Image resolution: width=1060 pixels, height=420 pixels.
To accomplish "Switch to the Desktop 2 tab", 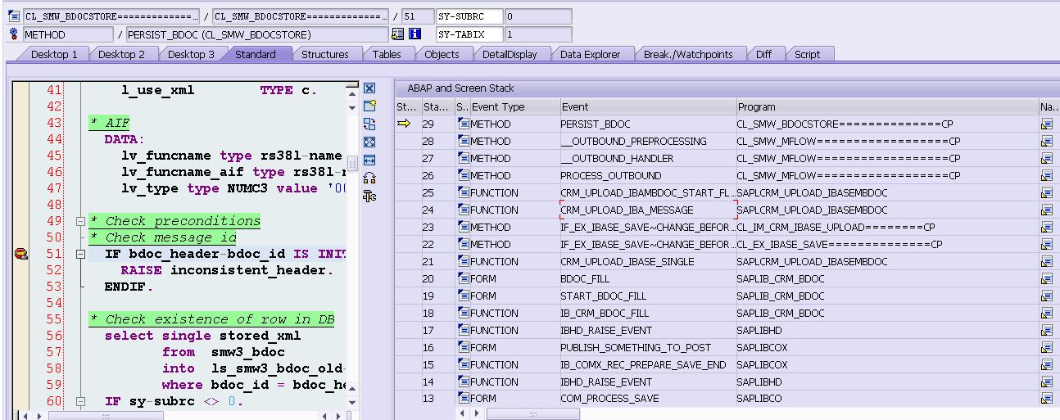I will coord(121,54).
